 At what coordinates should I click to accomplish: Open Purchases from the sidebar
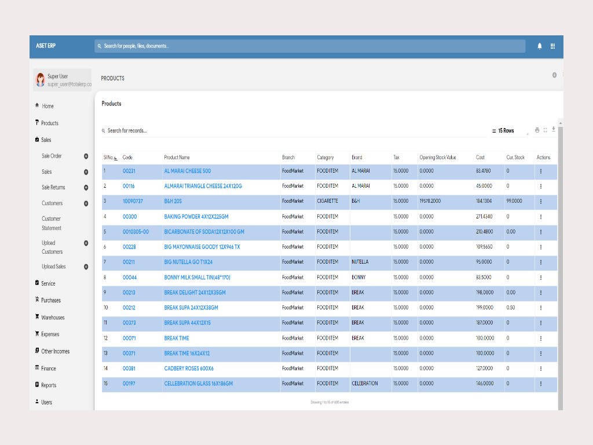[x=49, y=300]
